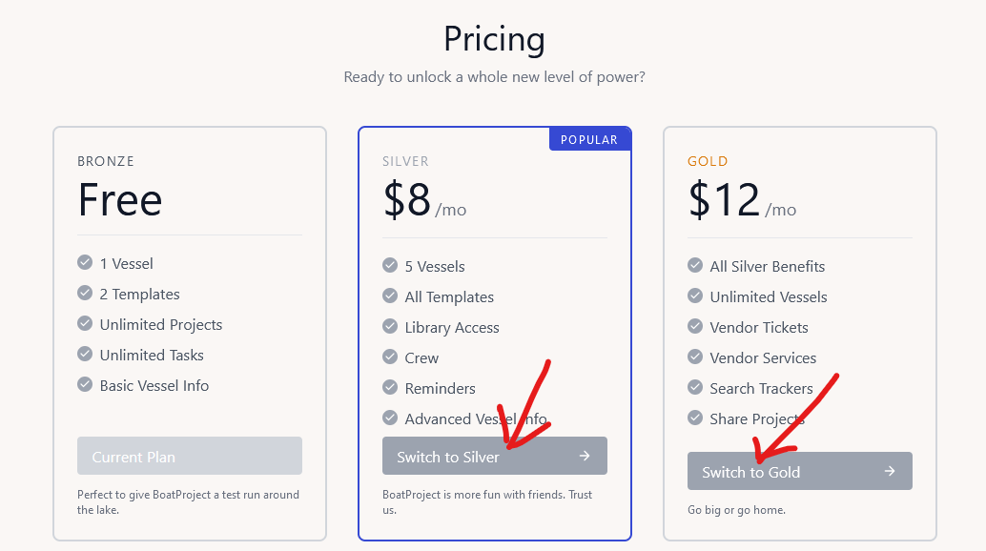Click the checkmark icon next to Crew
This screenshot has height=551, width=986.
(390, 357)
